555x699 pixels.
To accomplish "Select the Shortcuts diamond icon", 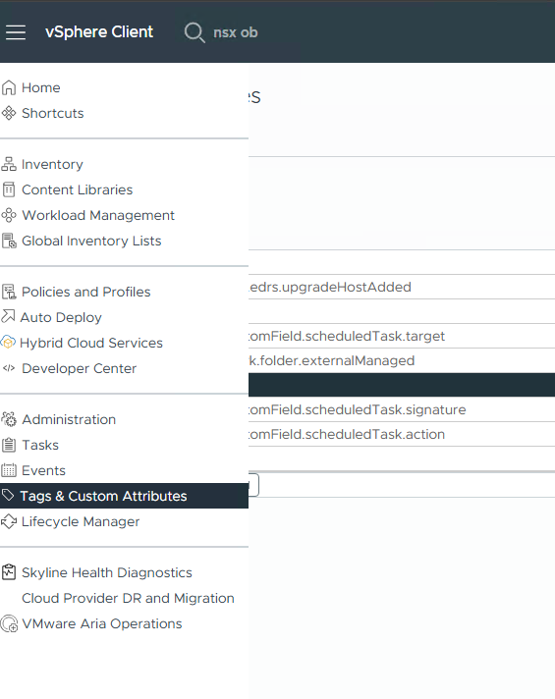I will 9,113.
